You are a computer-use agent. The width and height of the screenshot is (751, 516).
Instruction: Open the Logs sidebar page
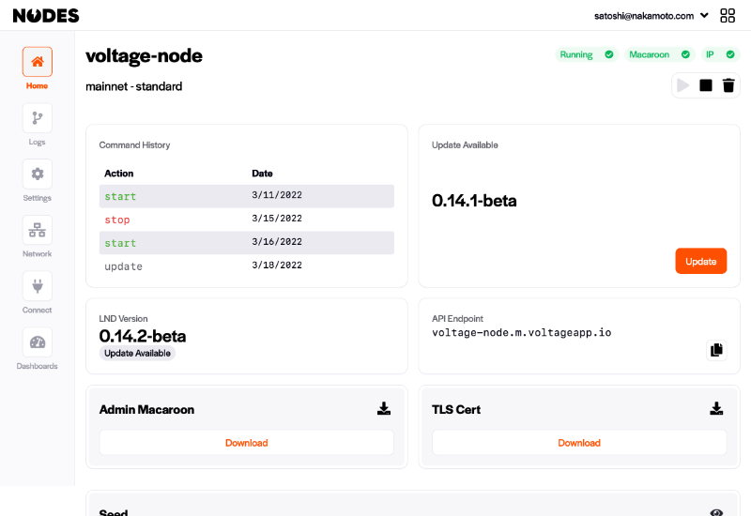(x=37, y=118)
